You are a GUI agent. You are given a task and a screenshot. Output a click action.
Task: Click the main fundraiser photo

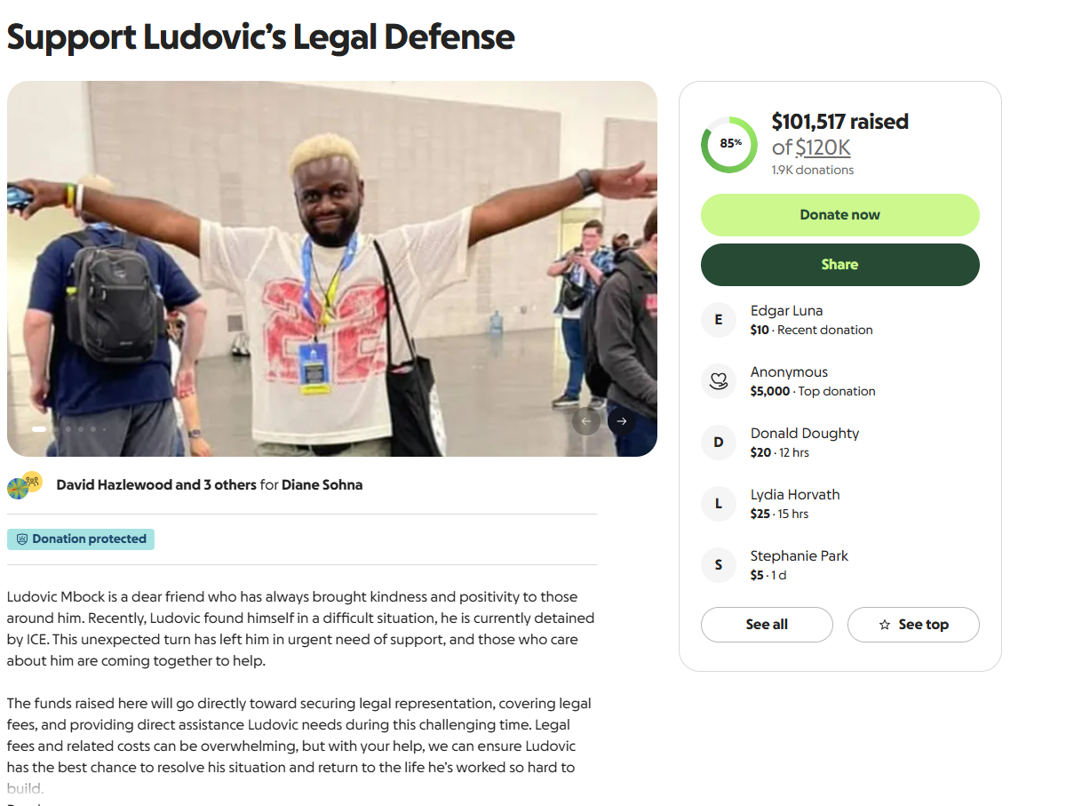point(332,268)
